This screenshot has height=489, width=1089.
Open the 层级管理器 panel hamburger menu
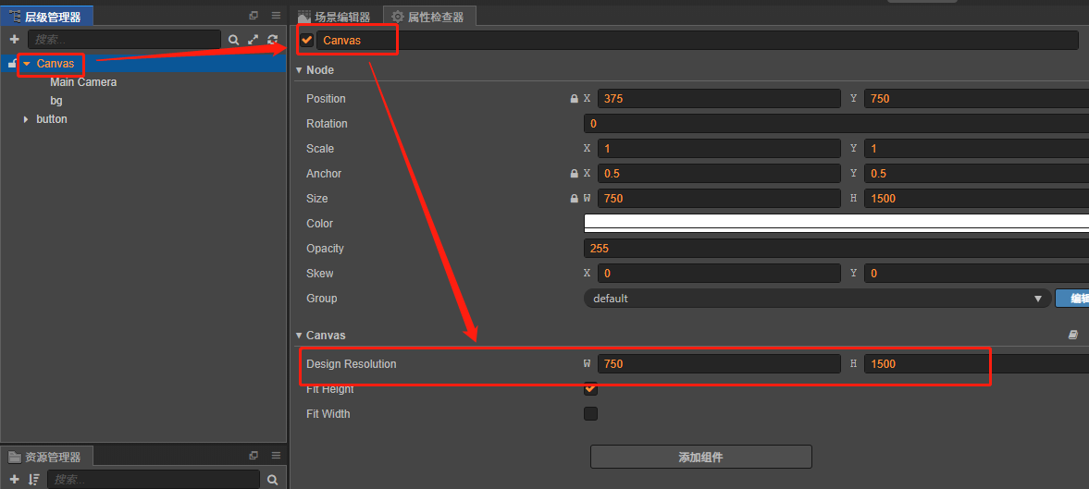tap(276, 16)
